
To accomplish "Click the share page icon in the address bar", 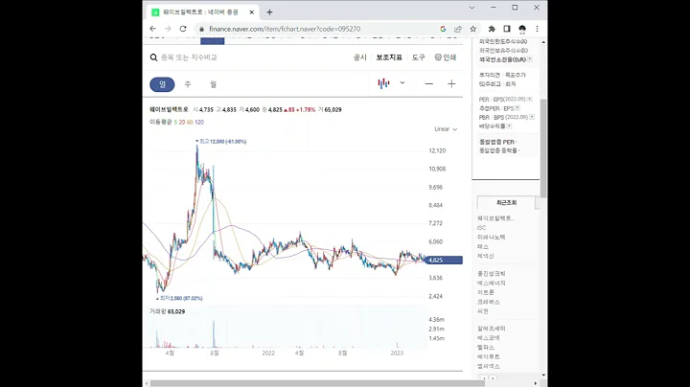I will 458,29.
